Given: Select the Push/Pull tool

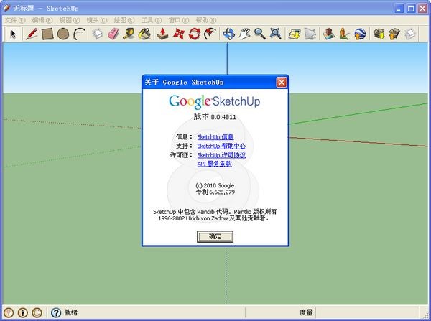Looking at the screenshot, I should point(163,34).
